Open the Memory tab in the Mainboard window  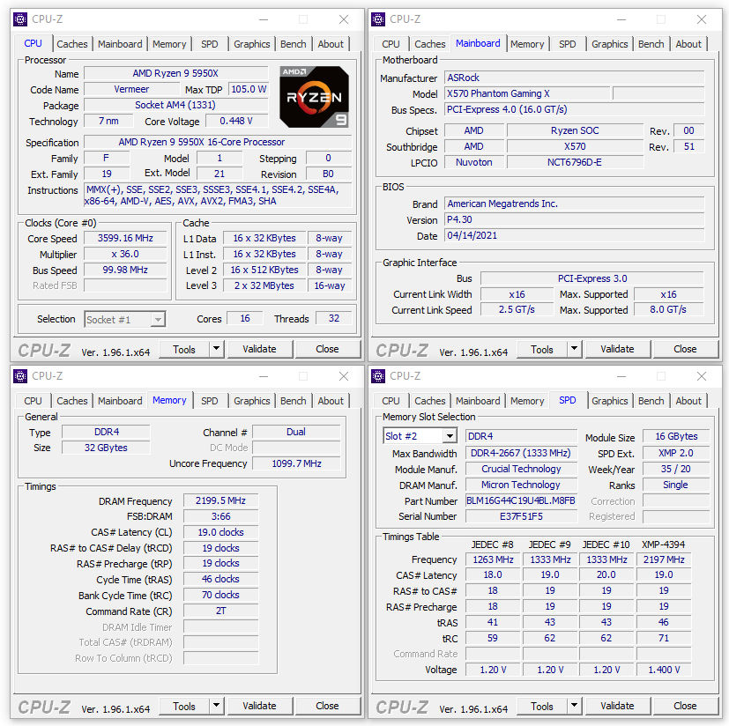(527, 44)
